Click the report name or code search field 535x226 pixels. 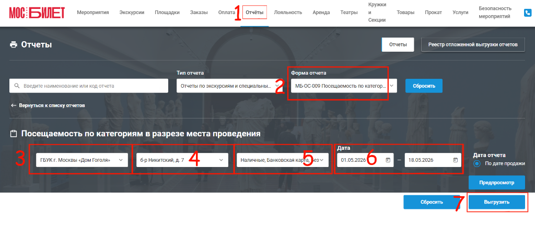click(89, 86)
